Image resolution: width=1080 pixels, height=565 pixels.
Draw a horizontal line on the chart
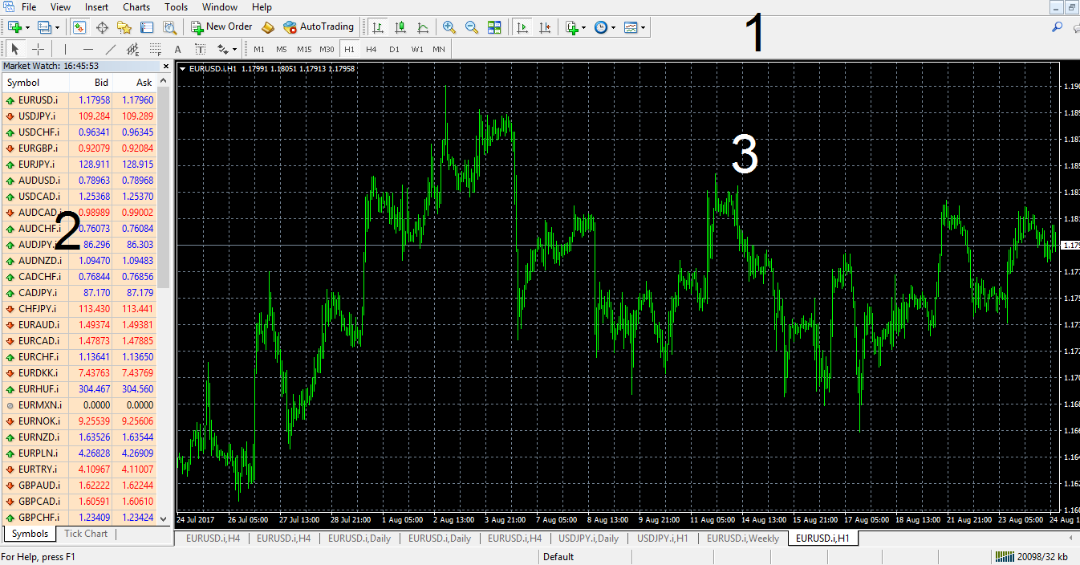click(87, 49)
